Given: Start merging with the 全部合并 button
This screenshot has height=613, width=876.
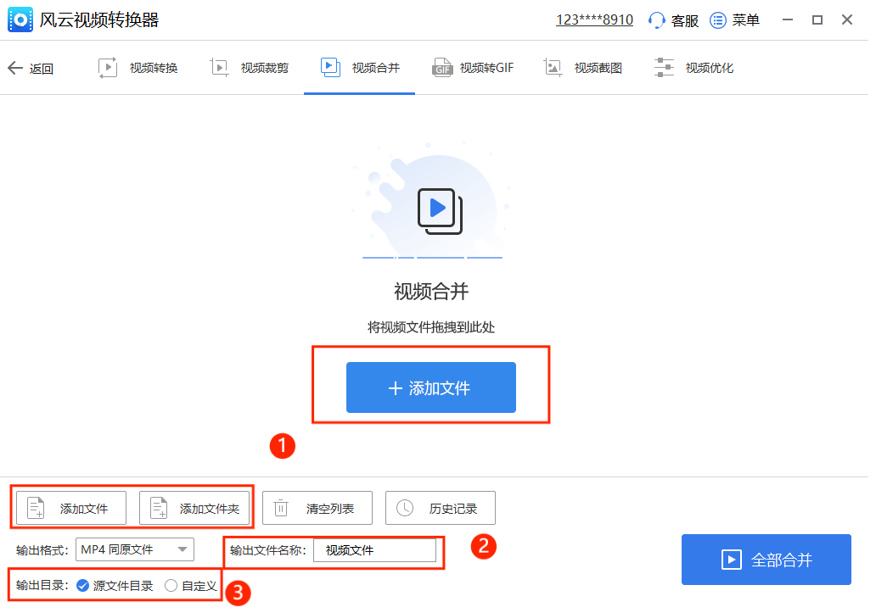Looking at the screenshot, I should point(765,559).
